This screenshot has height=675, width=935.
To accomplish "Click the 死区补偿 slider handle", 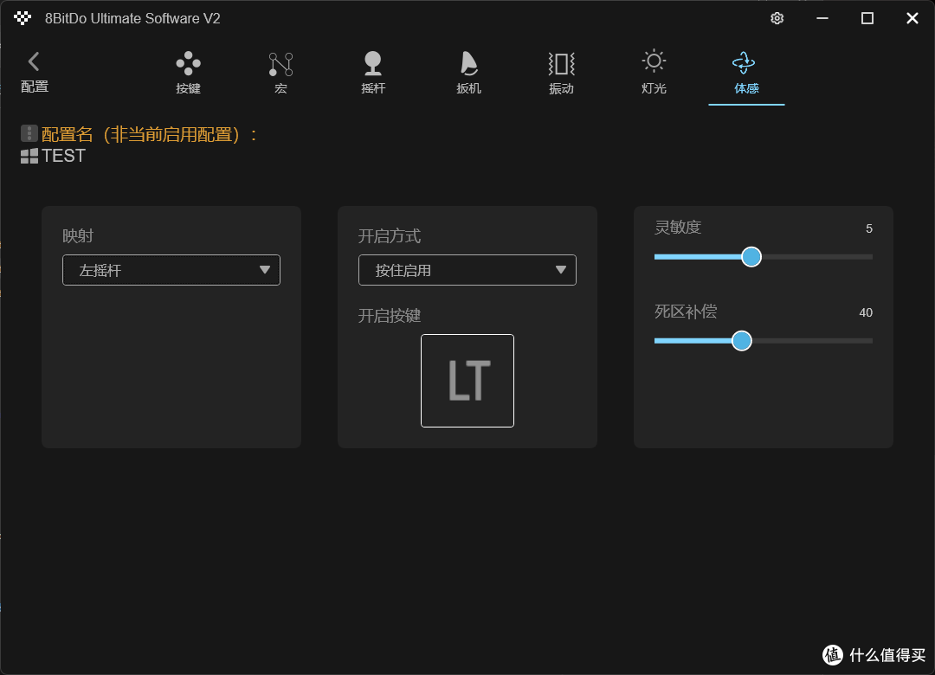I will coord(742,341).
